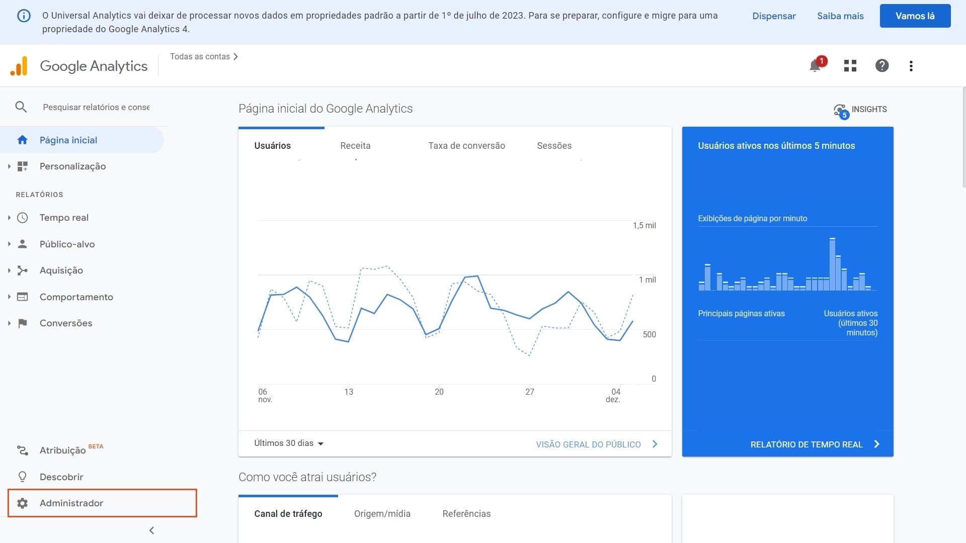The height and width of the screenshot is (543, 966).
Task: Open Administrador gear settings
Action: [x=71, y=503]
